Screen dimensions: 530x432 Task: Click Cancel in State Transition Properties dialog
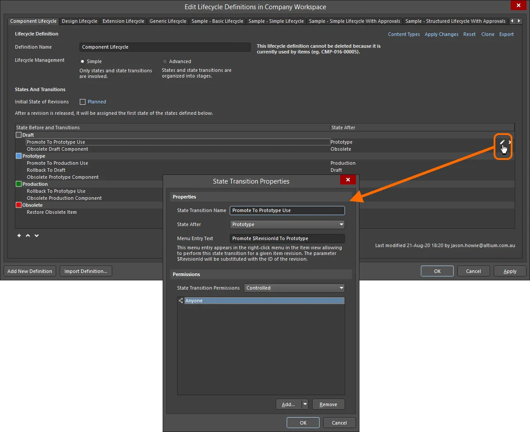point(339,423)
